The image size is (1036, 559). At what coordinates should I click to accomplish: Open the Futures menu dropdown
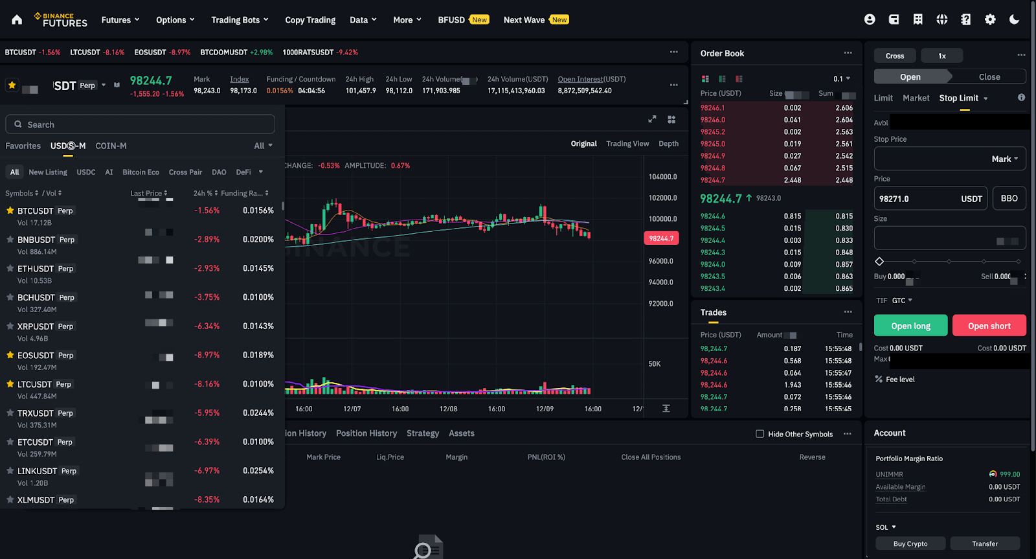click(120, 20)
